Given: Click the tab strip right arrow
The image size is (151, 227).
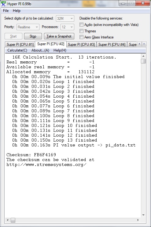Looking at the screenshot, I should pos(144,44).
